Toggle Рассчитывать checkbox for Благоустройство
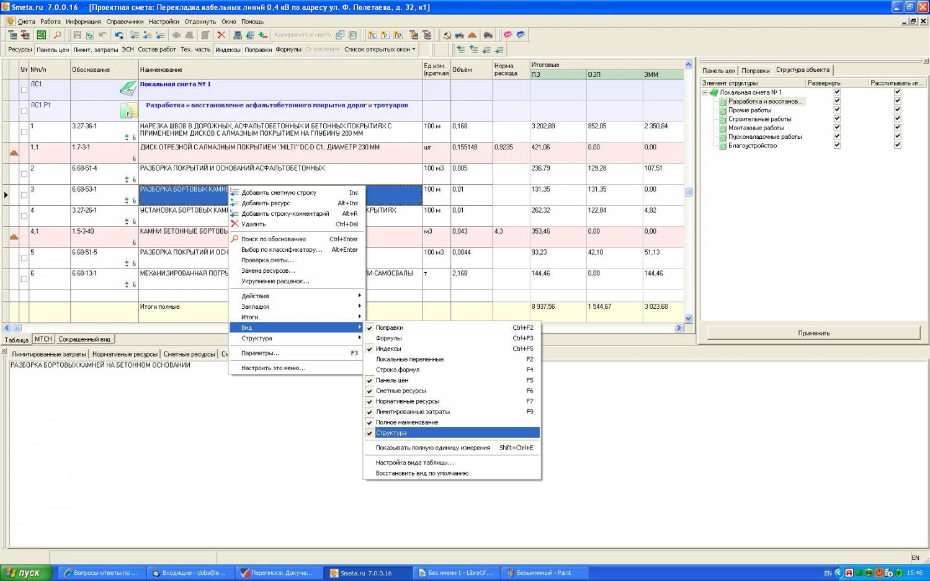Image resolution: width=930 pixels, height=581 pixels. (x=897, y=145)
